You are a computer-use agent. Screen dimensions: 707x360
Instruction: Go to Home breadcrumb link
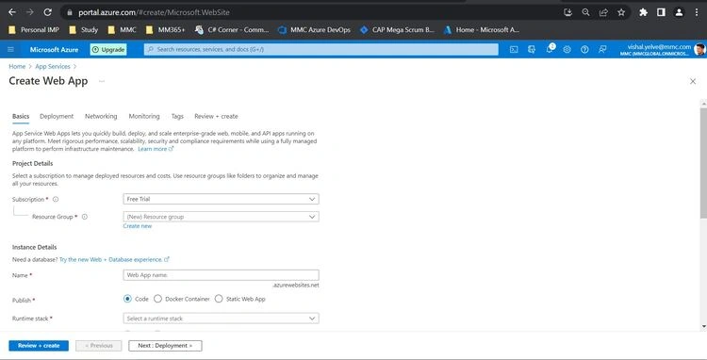17,66
